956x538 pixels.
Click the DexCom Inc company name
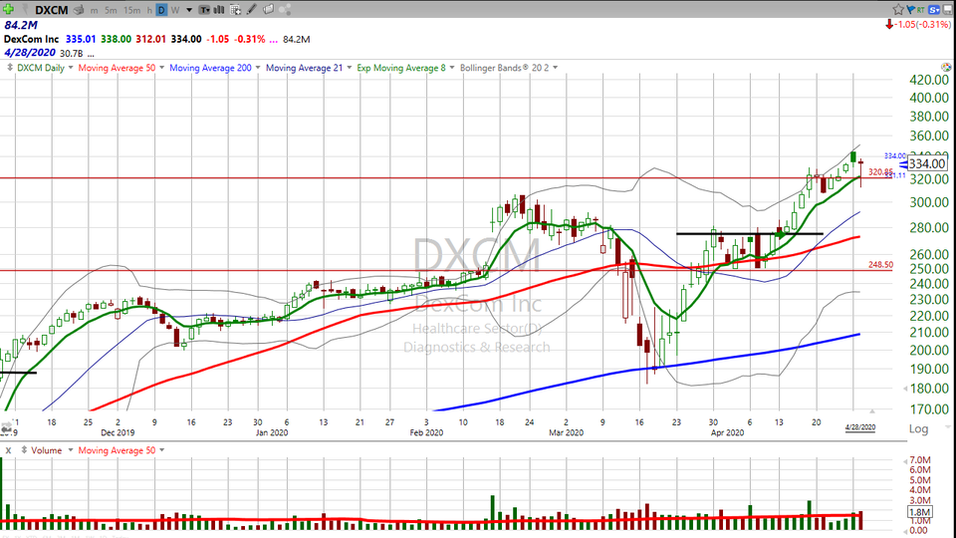tap(31, 39)
